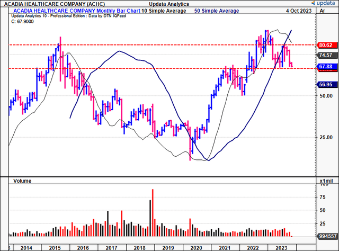The width and height of the screenshot is (339, 251).
Task: Click the 50 volume axis label
Action: [323, 210]
